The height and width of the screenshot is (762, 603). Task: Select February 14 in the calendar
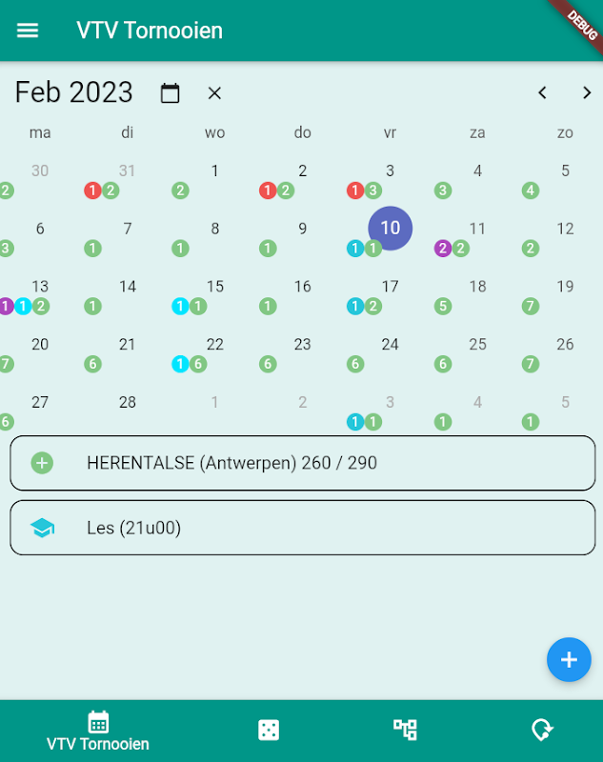(128, 287)
